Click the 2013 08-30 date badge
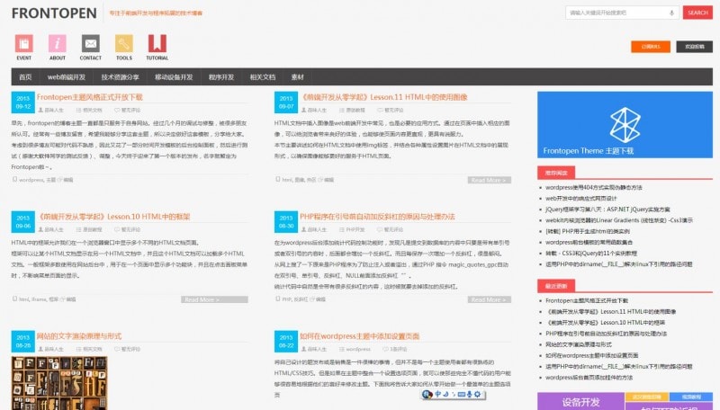The image size is (720, 410). coord(286,222)
